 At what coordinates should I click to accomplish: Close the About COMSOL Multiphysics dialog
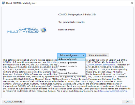132,3
